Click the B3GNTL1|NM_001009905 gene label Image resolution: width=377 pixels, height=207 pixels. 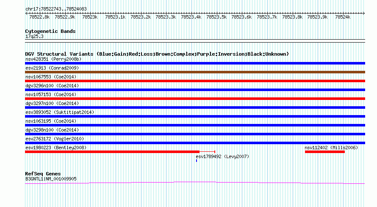point(51,179)
